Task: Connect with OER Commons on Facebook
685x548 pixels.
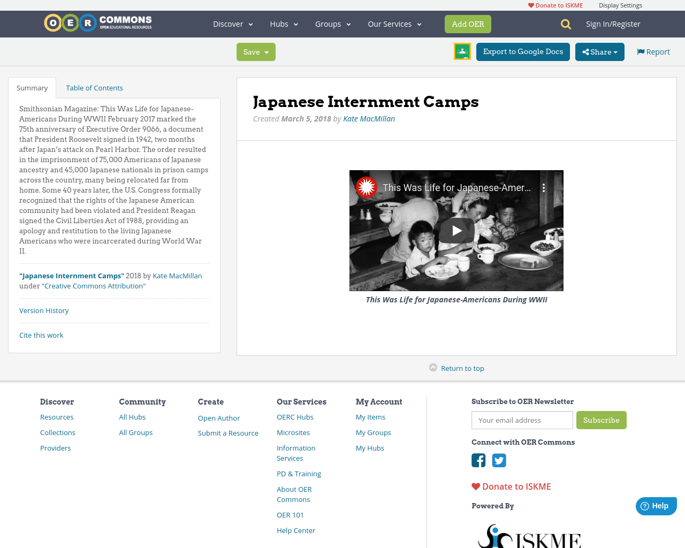Action: coord(478,459)
